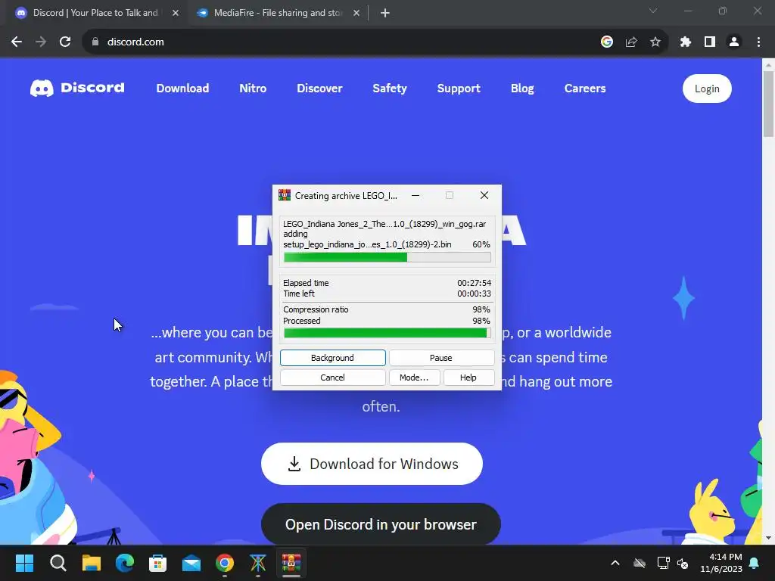Close the Discord tab
Viewport: 775px width, 581px height.
[176, 13]
